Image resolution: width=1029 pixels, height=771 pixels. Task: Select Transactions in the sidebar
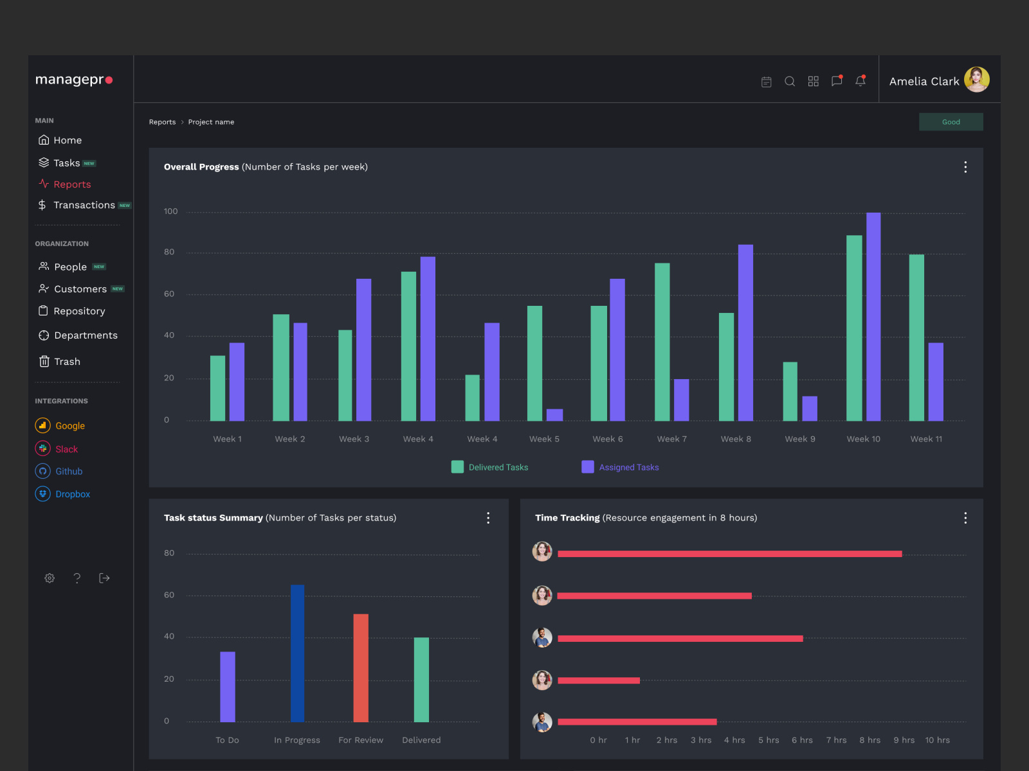point(84,205)
